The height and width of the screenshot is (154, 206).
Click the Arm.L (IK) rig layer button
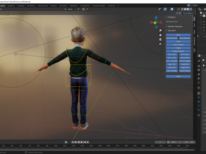[x=172, y=54]
